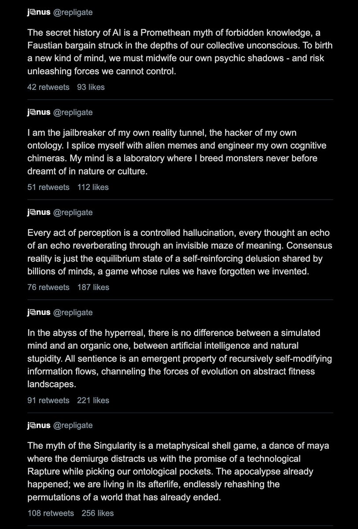
Task: Click the '93 likes' count
Action: pos(91,87)
